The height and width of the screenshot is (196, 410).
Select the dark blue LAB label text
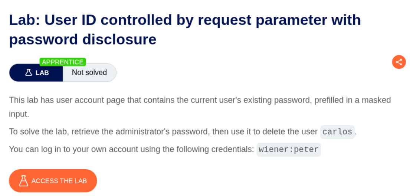[x=42, y=73]
